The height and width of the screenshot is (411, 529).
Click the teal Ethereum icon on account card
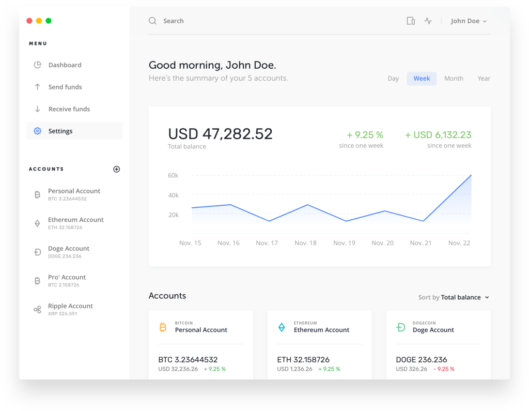pos(282,327)
